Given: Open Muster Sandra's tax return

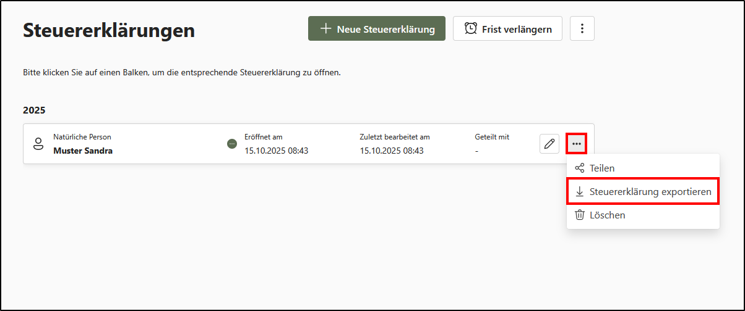Looking at the screenshot, I should [x=83, y=151].
